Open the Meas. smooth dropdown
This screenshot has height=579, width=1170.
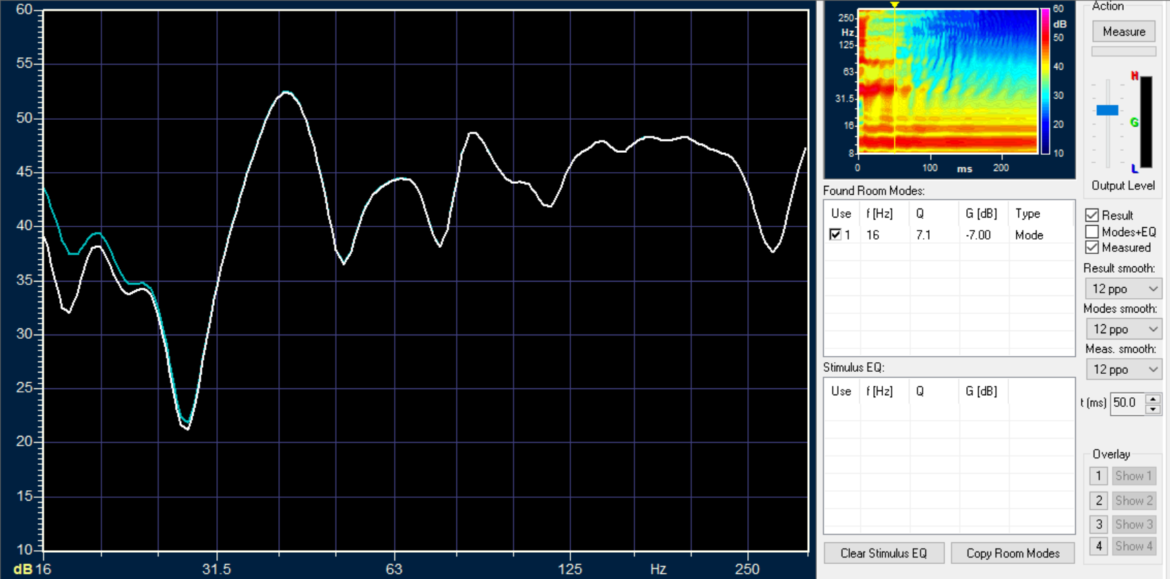tap(1123, 370)
